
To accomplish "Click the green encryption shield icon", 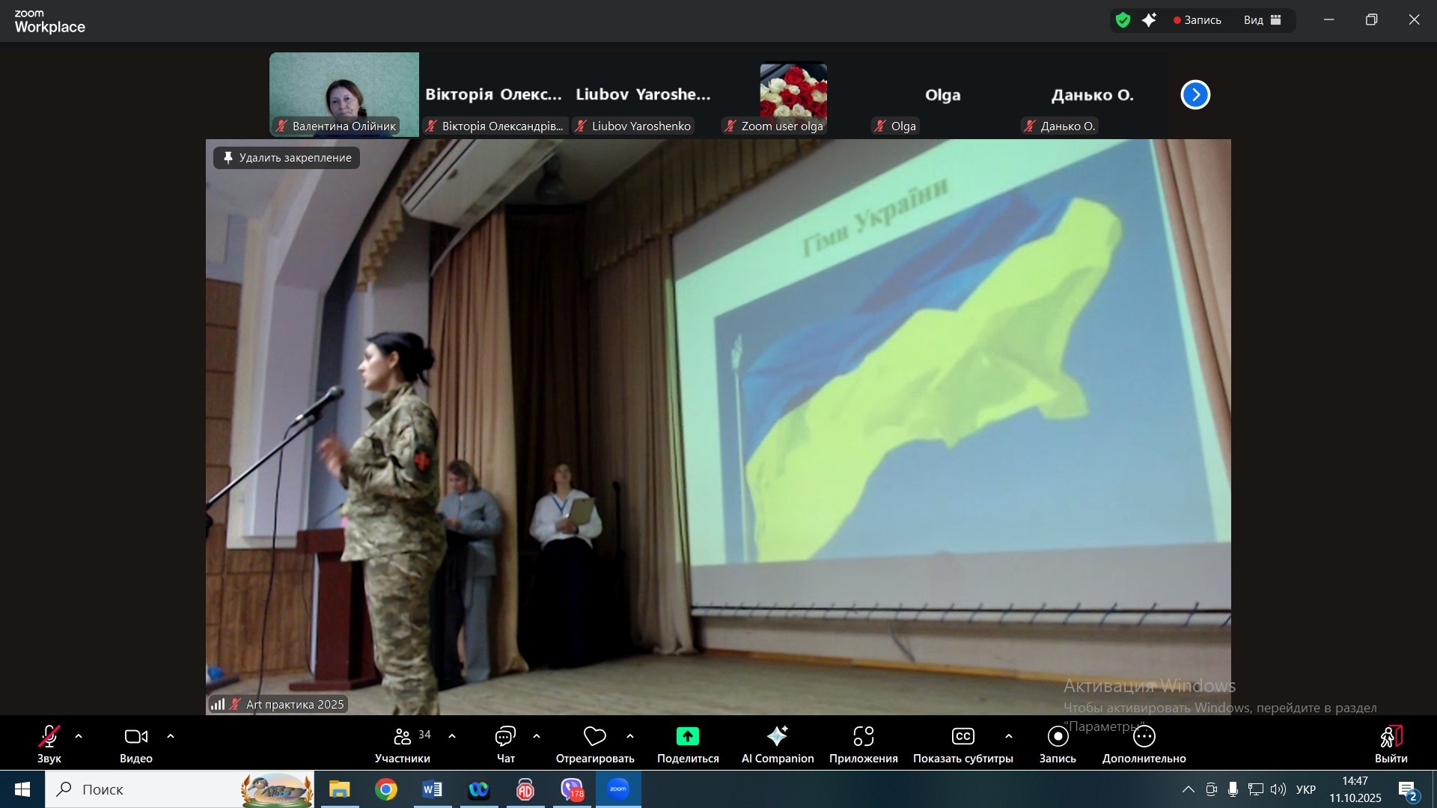I will tap(1123, 20).
